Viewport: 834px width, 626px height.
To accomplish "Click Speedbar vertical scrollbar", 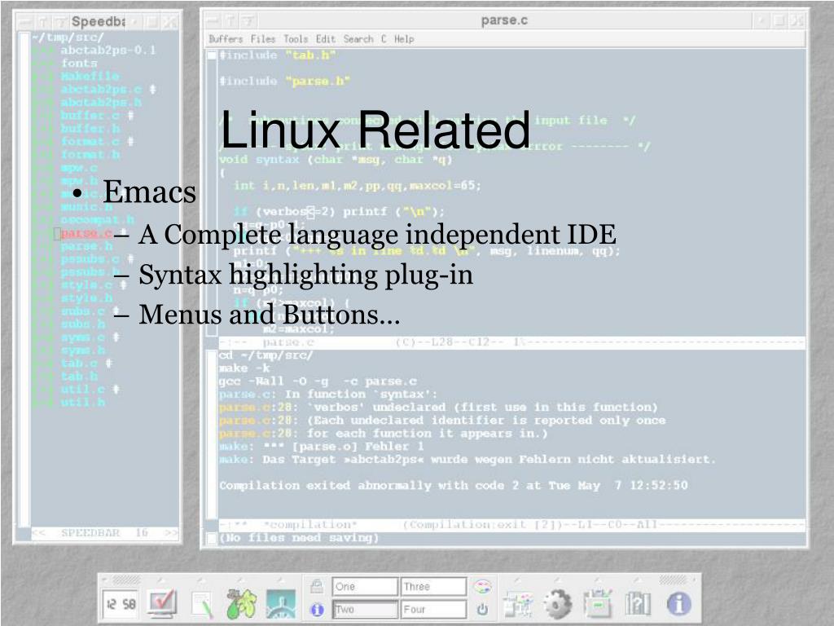I will [24, 280].
